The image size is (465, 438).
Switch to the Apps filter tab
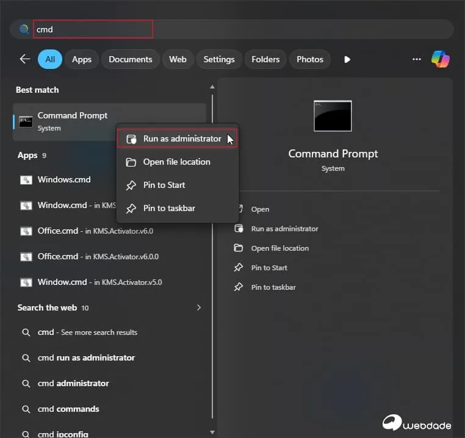pos(82,59)
